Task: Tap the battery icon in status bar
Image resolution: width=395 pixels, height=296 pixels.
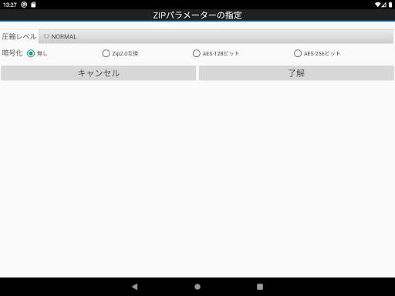Action: point(390,5)
